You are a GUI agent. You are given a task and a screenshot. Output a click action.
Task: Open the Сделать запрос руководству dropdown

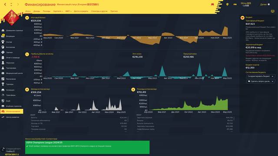261,81
